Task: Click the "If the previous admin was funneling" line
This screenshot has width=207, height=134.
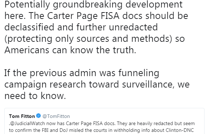Action: coord(82,73)
